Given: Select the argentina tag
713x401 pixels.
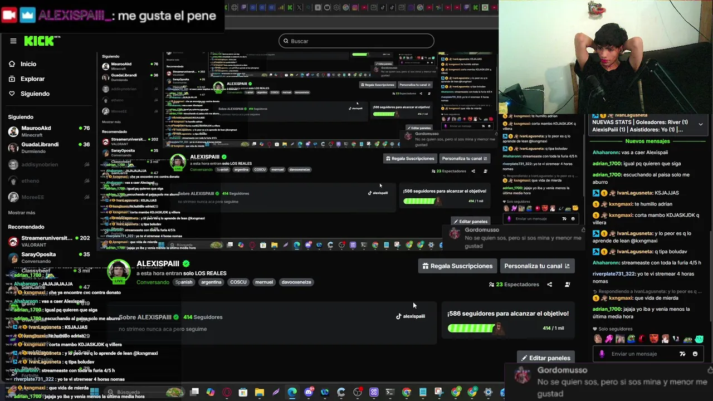Looking at the screenshot, I should click(x=211, y=282).
